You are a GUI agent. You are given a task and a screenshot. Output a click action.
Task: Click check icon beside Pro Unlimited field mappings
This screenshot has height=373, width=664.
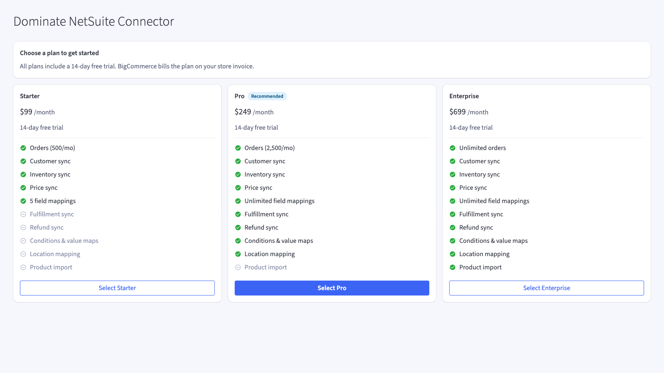pyautogui.click(x=238, y=201)
